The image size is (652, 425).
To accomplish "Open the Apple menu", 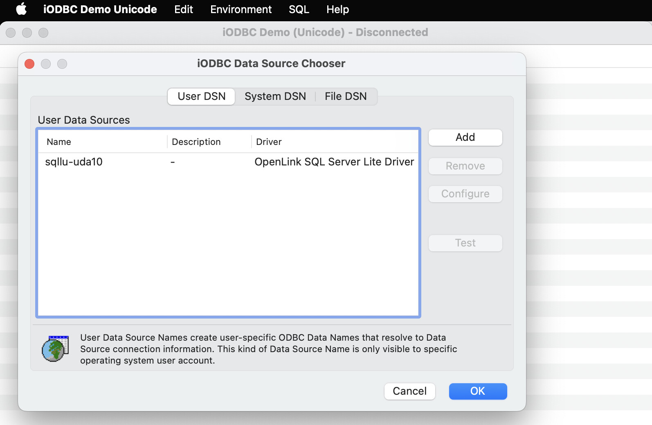I will 21,9.
